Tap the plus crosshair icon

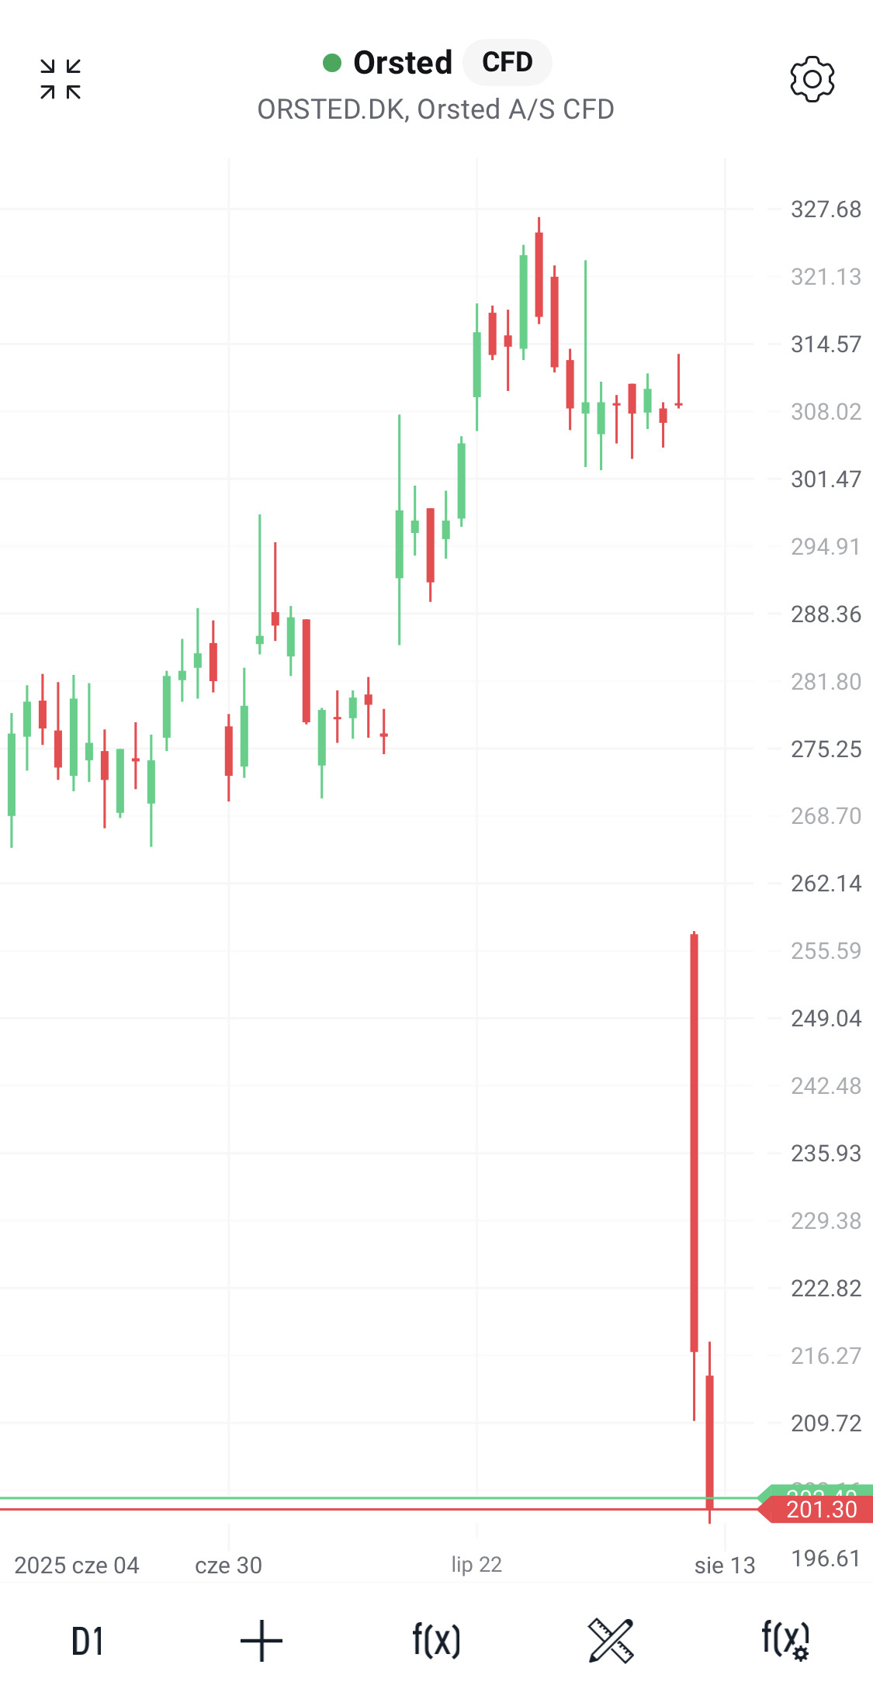pos(262,1640)
